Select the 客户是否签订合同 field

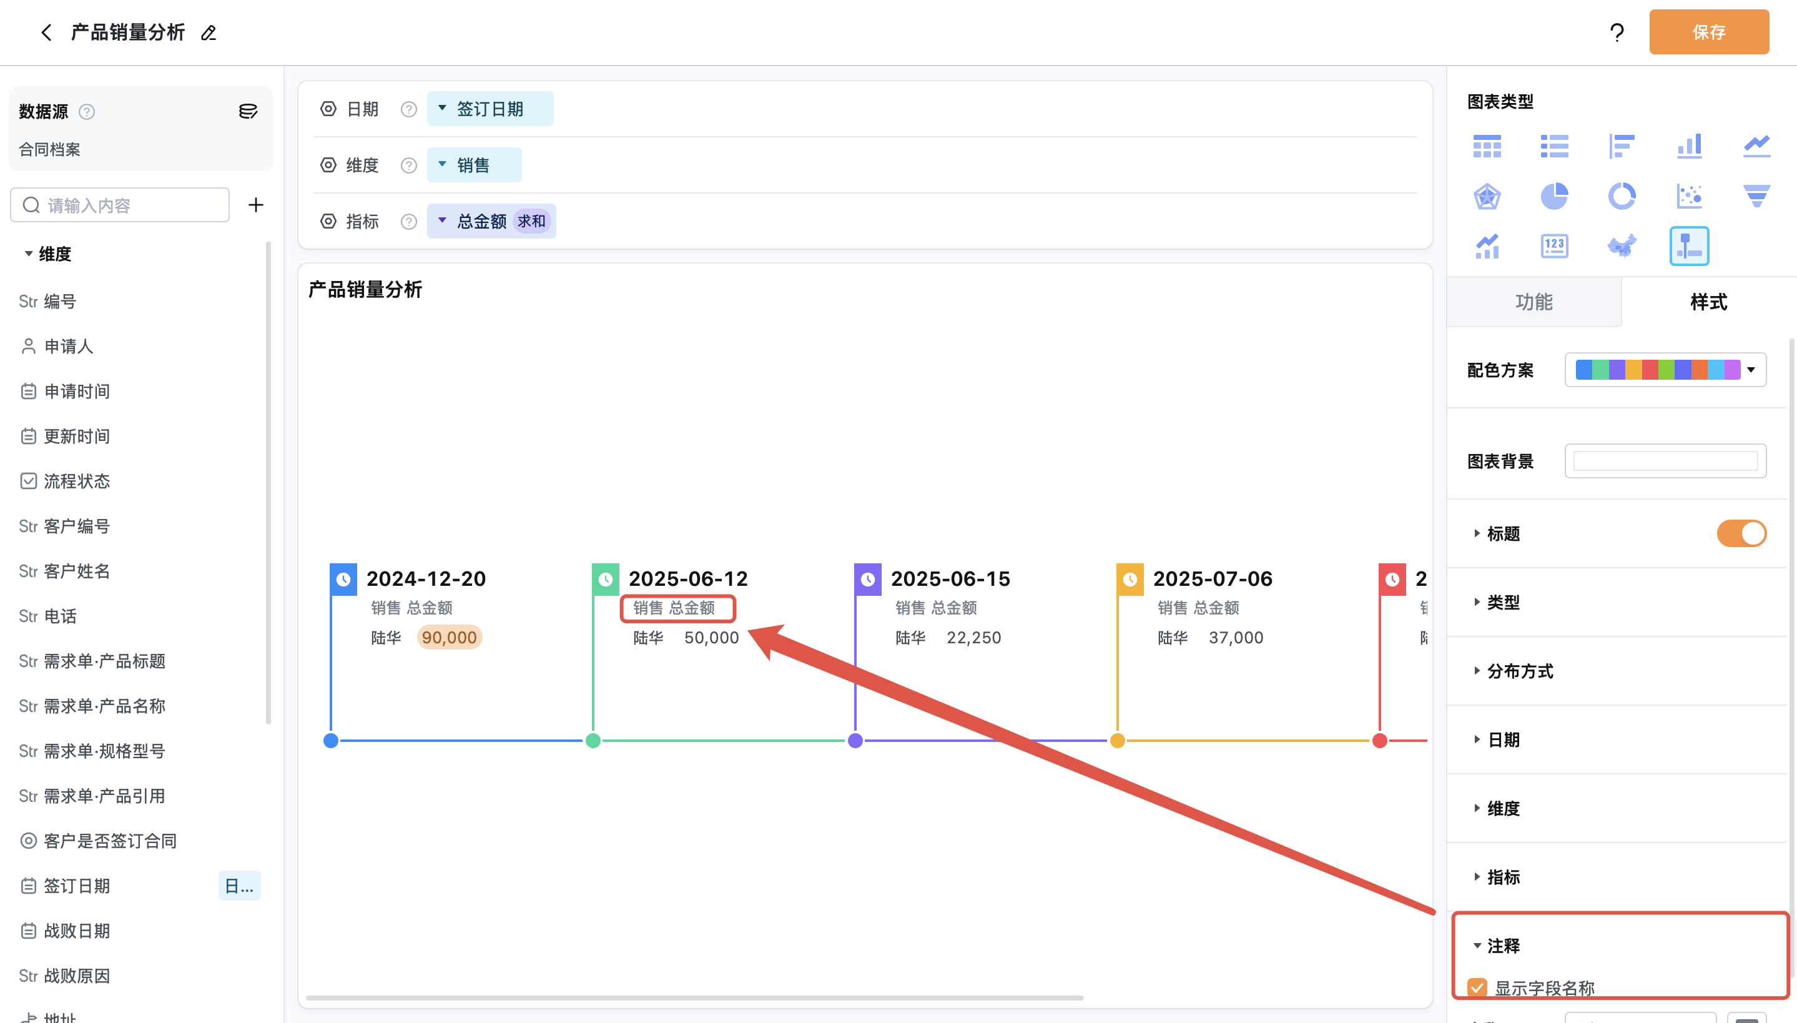pos(111,841)
